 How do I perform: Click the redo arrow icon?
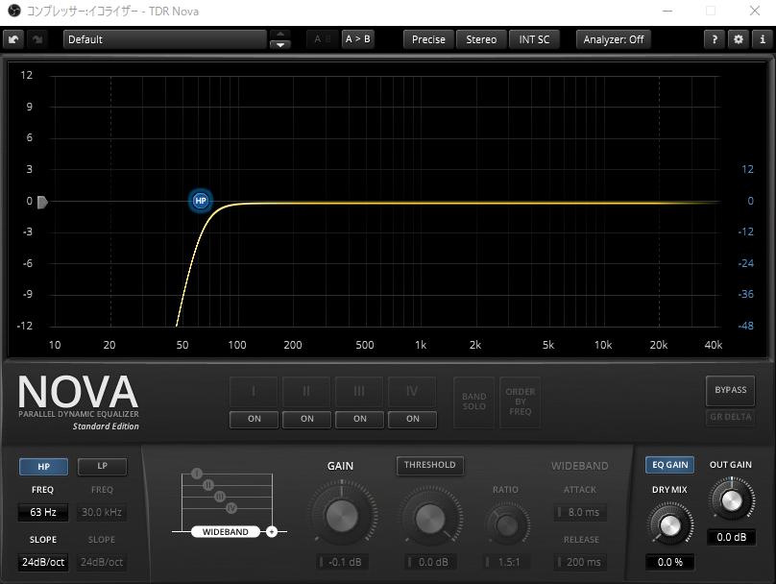[37, 39]
